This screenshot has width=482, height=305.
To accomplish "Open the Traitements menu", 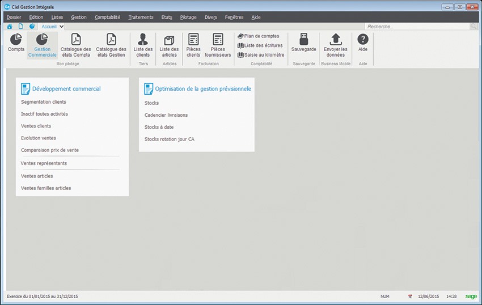I will [x=141, y=17].
